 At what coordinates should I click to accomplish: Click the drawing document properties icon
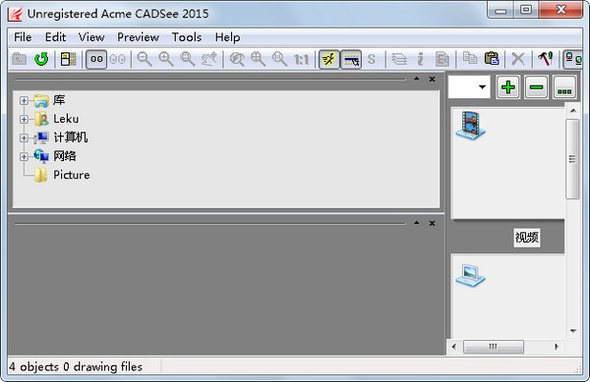pyautogui.click(x=442, y=59)
